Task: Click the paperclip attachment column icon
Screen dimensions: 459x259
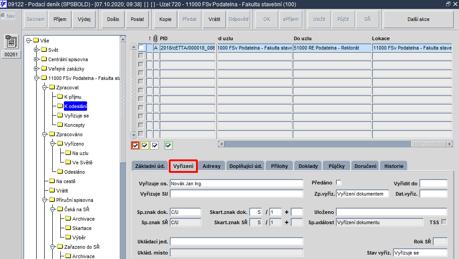Action: click(x=155, y=38)
